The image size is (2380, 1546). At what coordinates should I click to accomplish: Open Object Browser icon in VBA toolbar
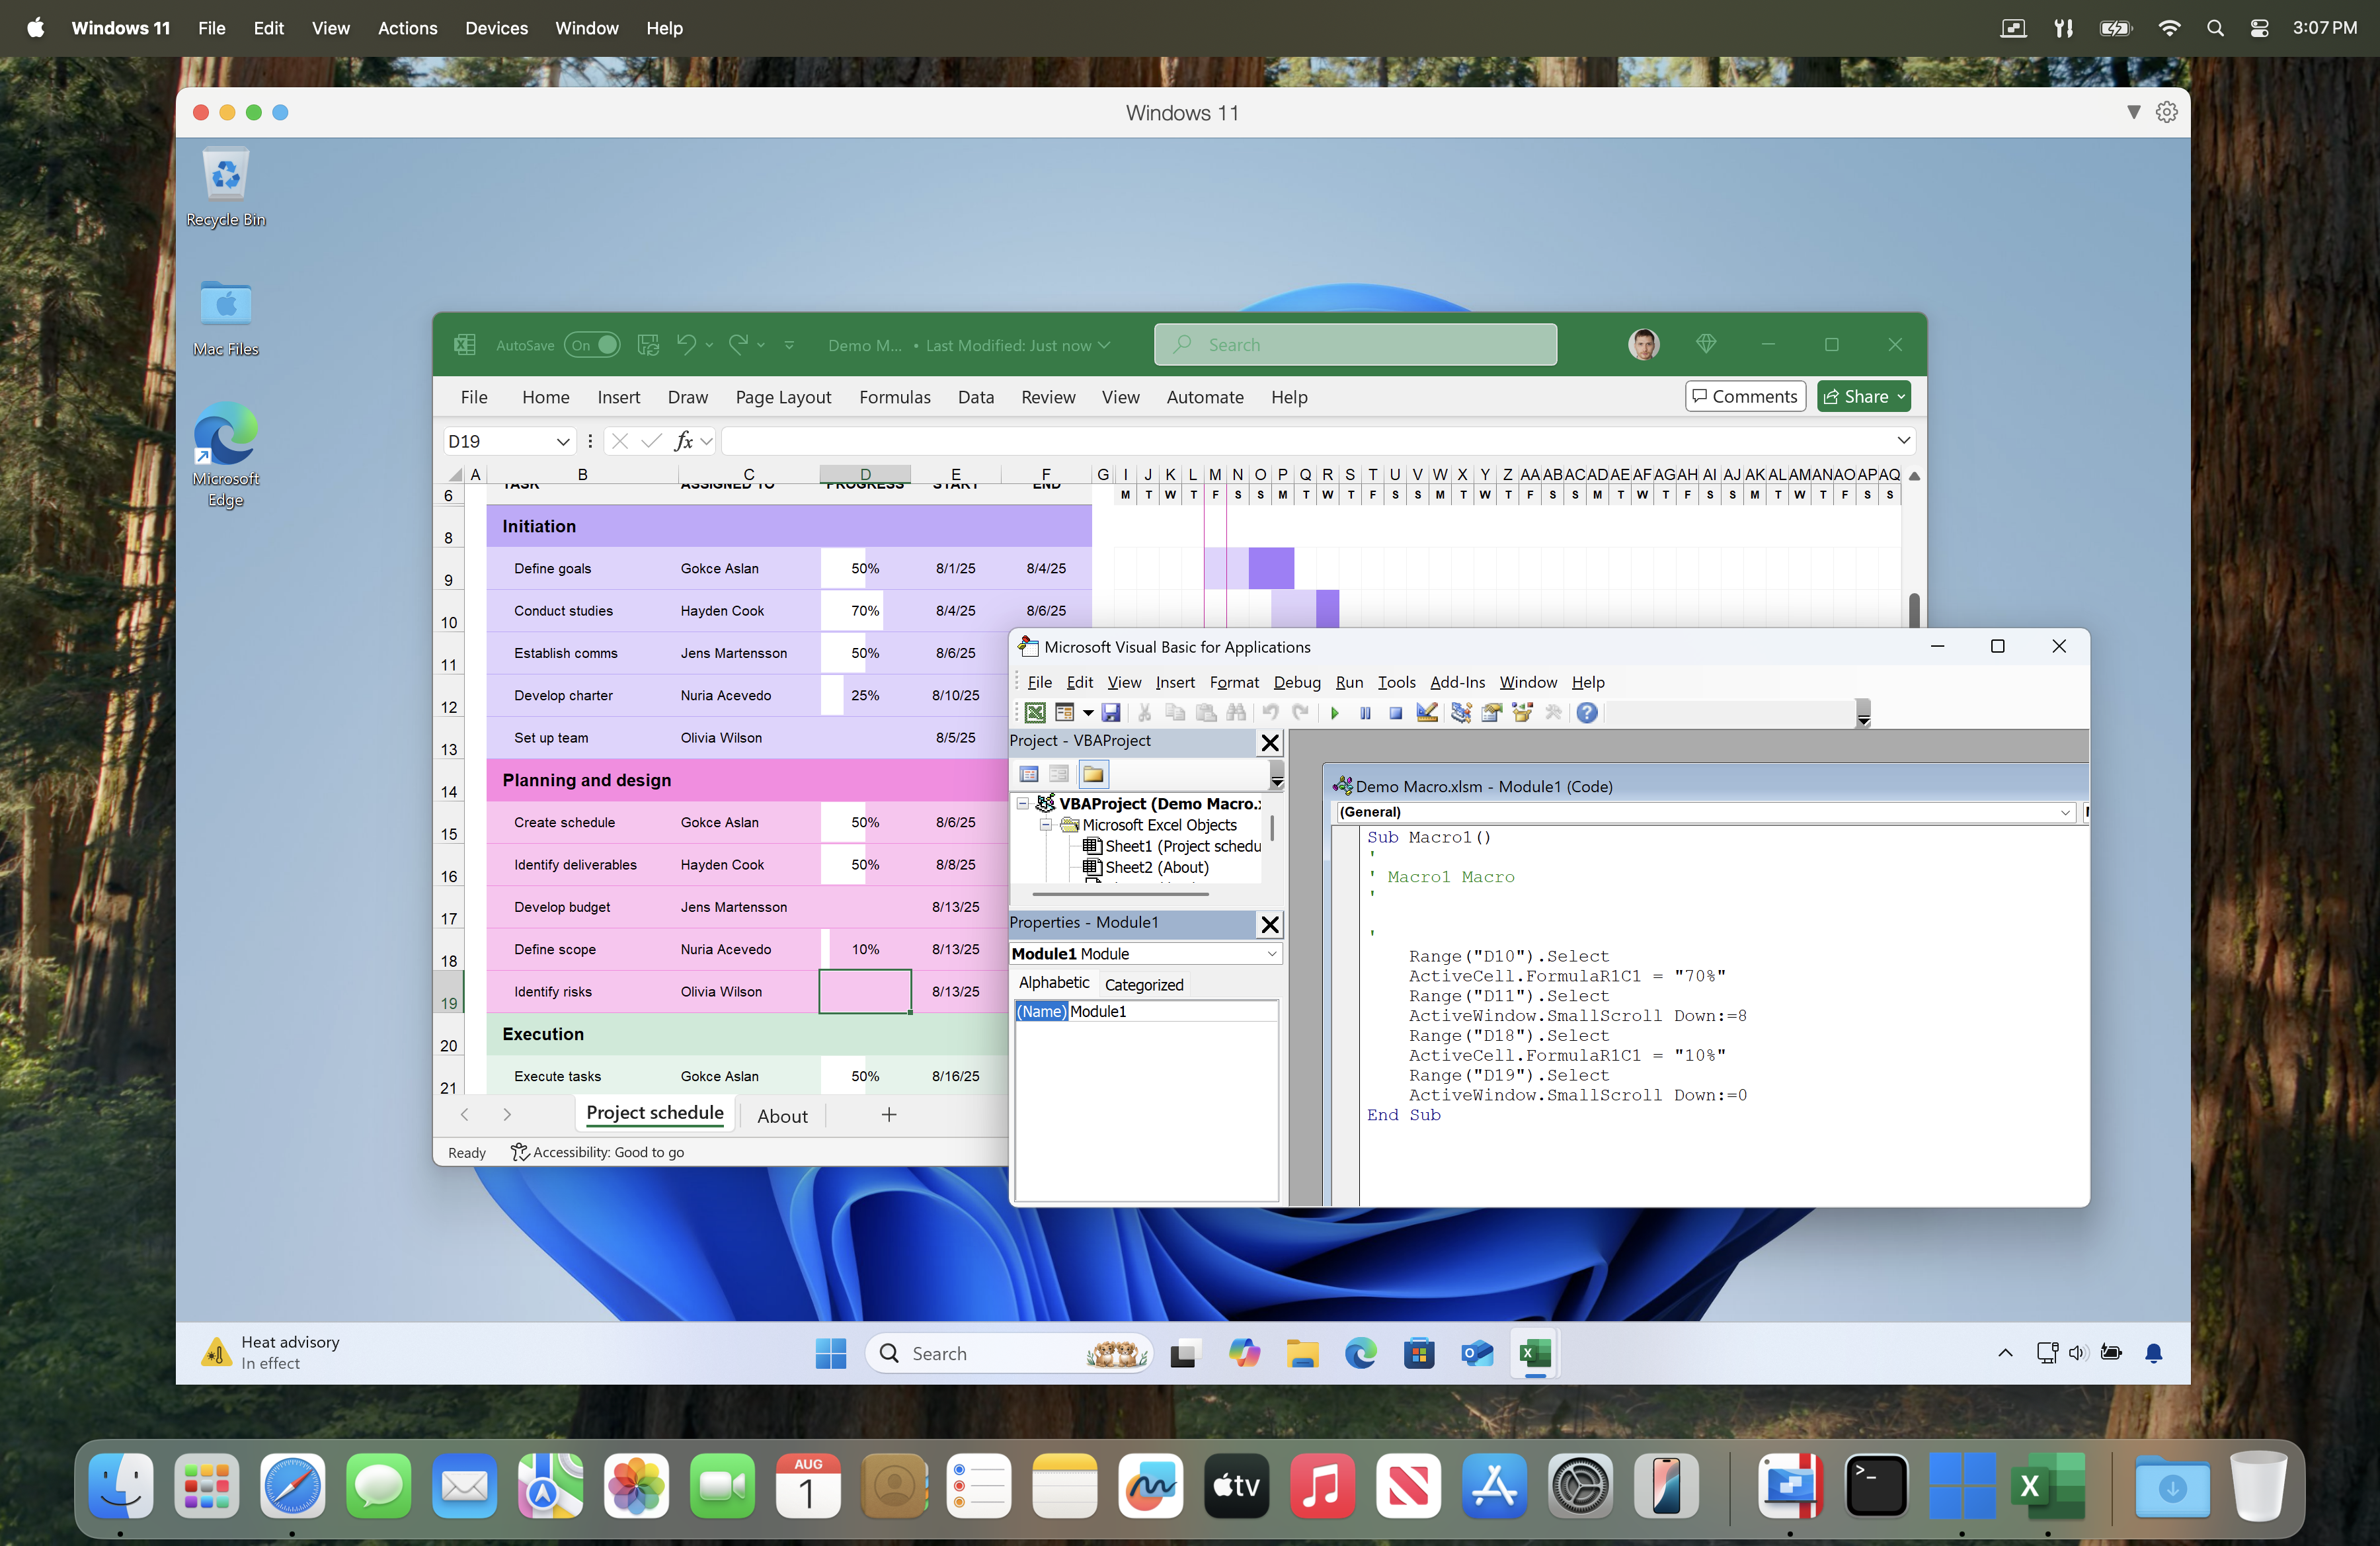click(1522, 713)
